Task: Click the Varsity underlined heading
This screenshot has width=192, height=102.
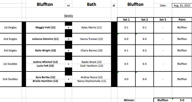Action: tap(68, 16)
